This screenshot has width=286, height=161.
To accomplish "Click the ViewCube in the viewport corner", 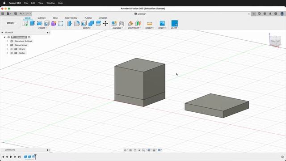I will click(x=275, y=40).
